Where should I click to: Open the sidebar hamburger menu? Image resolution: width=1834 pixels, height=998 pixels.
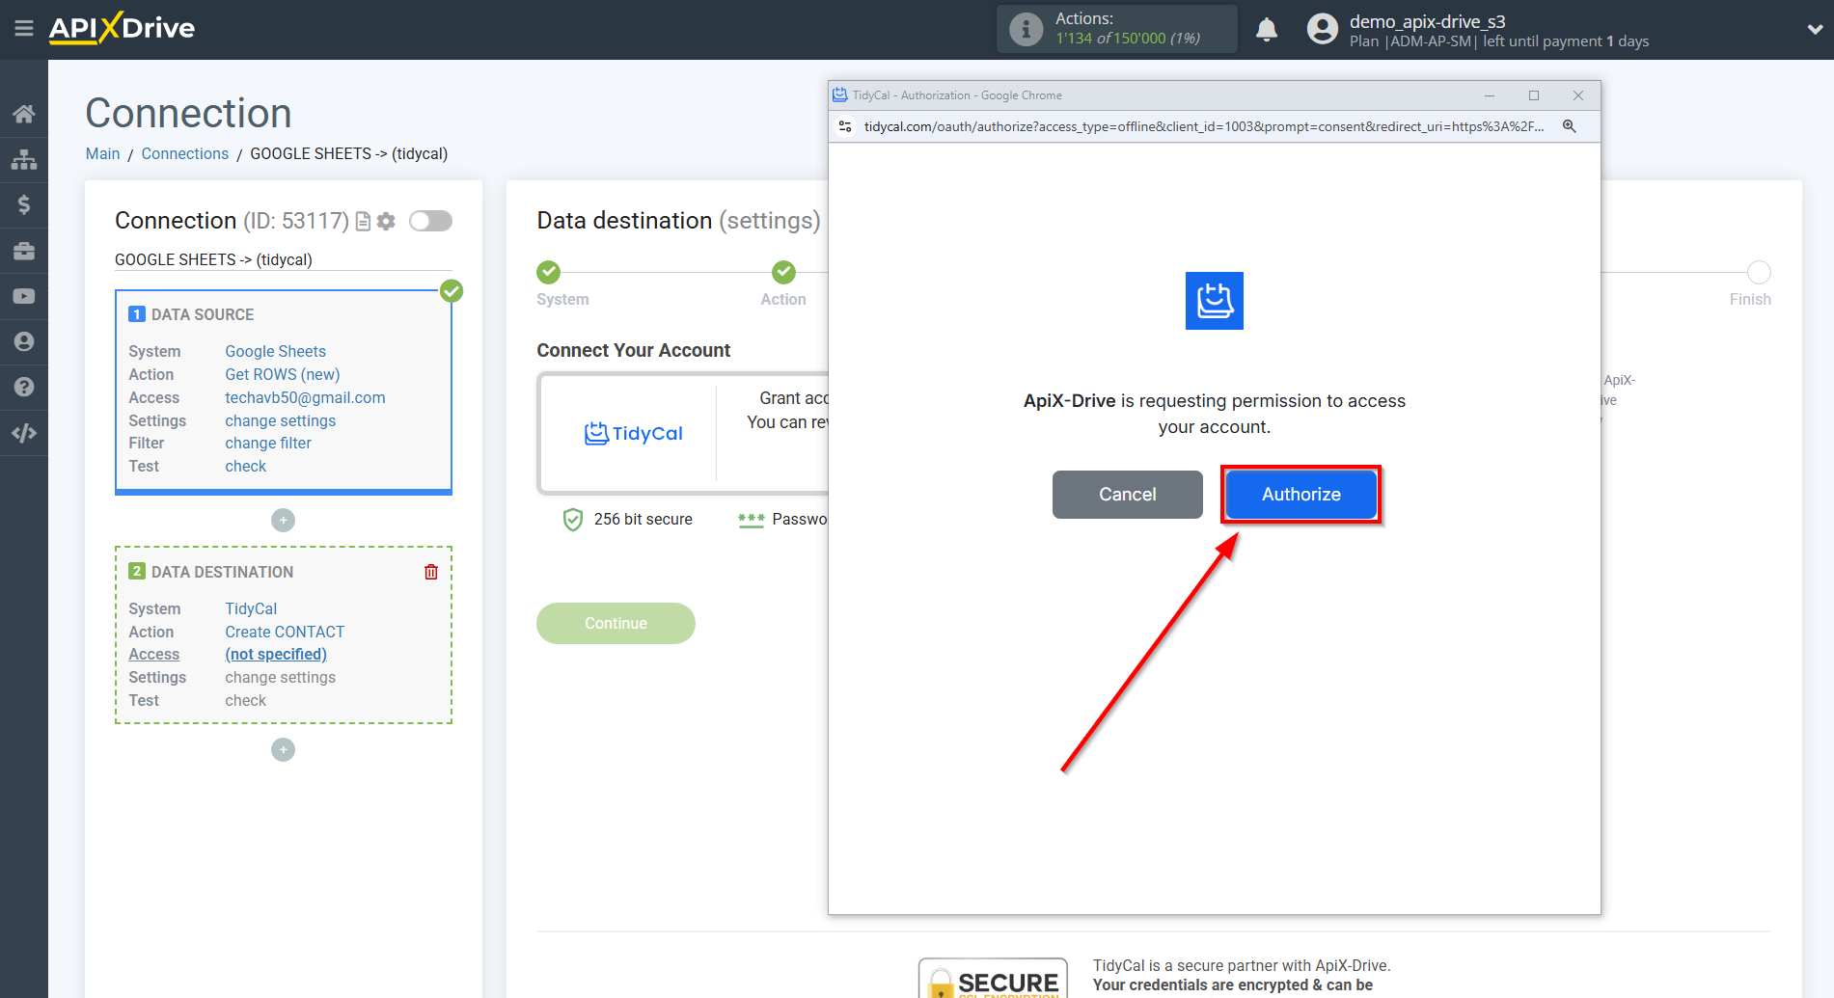24,29
